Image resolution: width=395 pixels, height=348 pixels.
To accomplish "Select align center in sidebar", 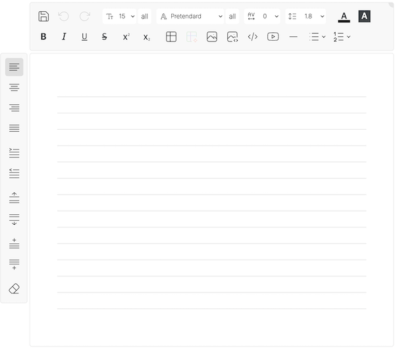I will click(x=14, y=88).
